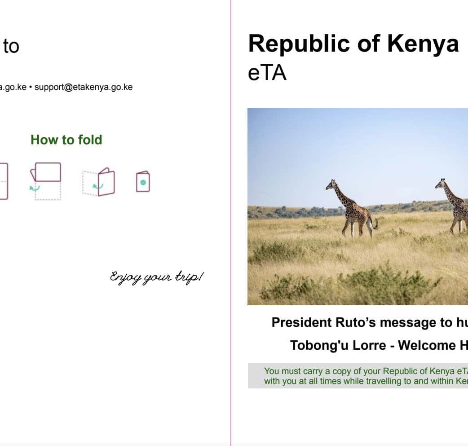Click the "eTA" subtitle text
This screenshot has width=468, height=446.
tap(267, 73)
